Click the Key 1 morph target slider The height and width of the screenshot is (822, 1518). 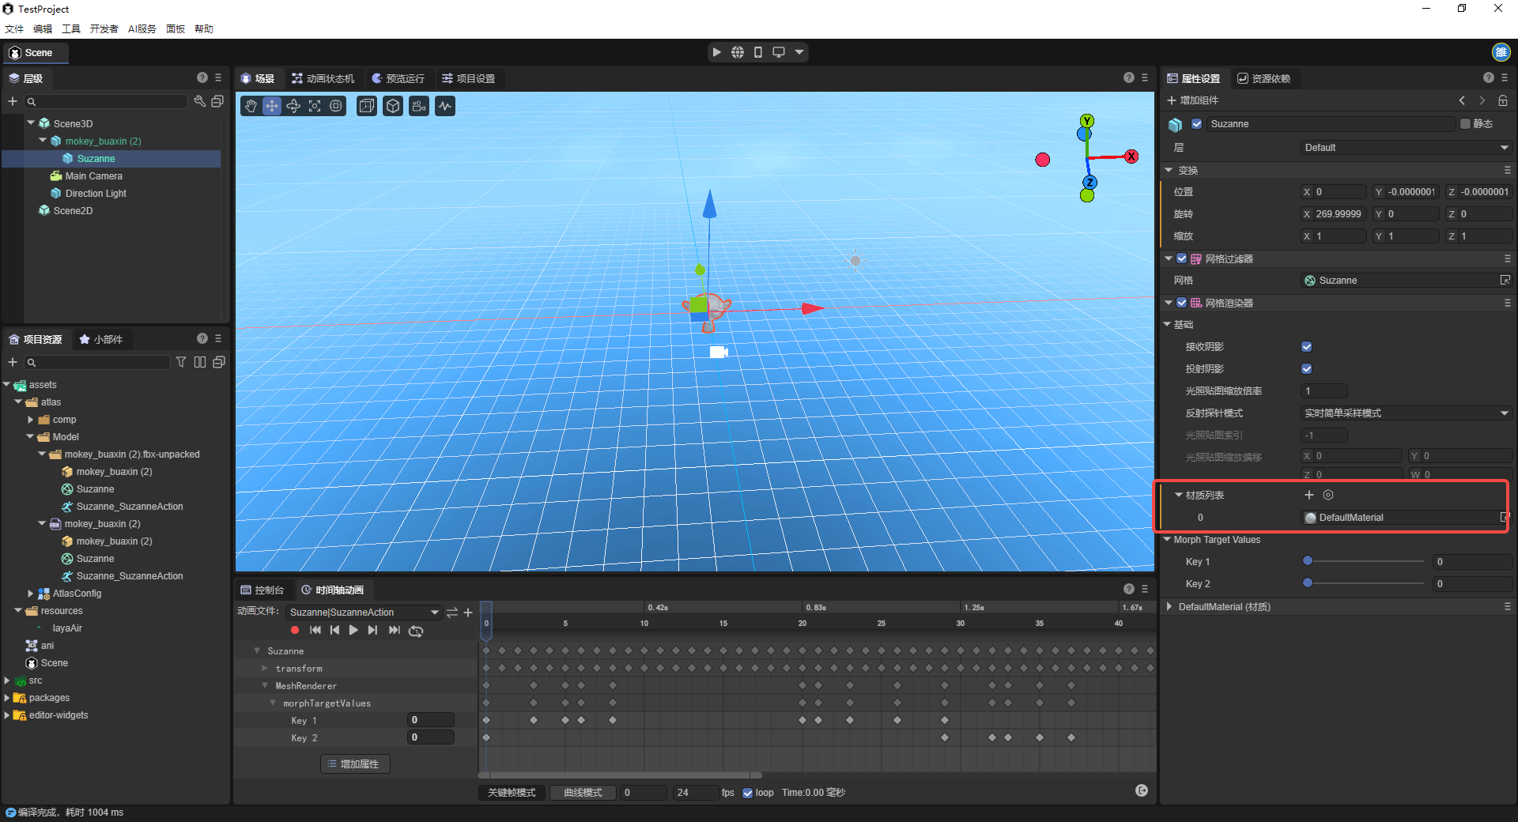pyautogui.click(x=1364, y=561)
